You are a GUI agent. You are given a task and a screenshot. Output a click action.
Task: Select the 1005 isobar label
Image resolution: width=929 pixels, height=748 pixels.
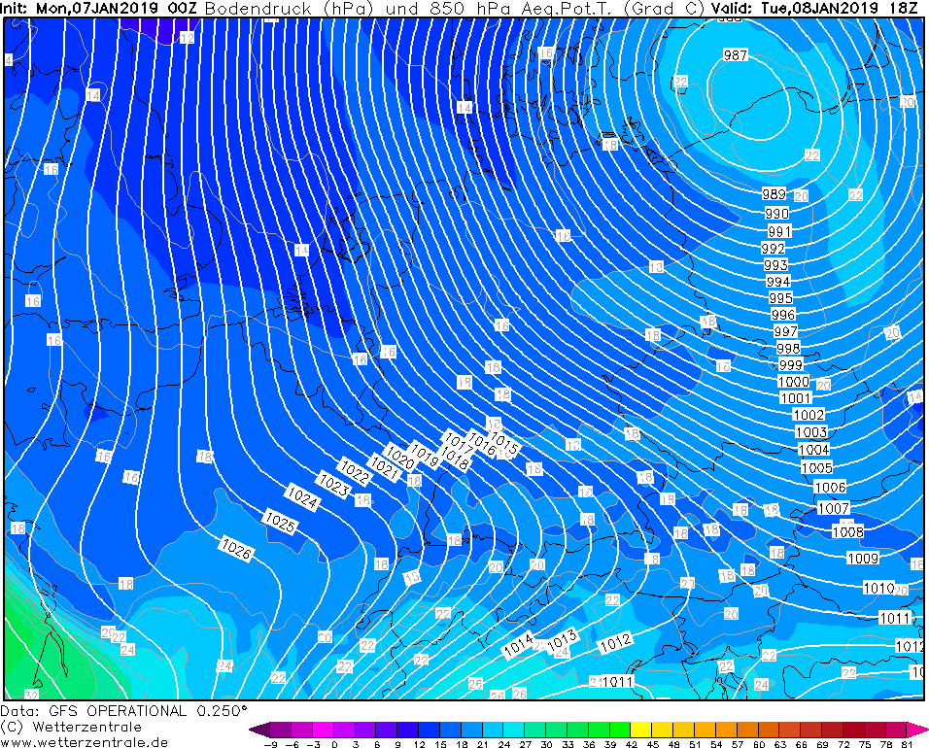[816, 468]
